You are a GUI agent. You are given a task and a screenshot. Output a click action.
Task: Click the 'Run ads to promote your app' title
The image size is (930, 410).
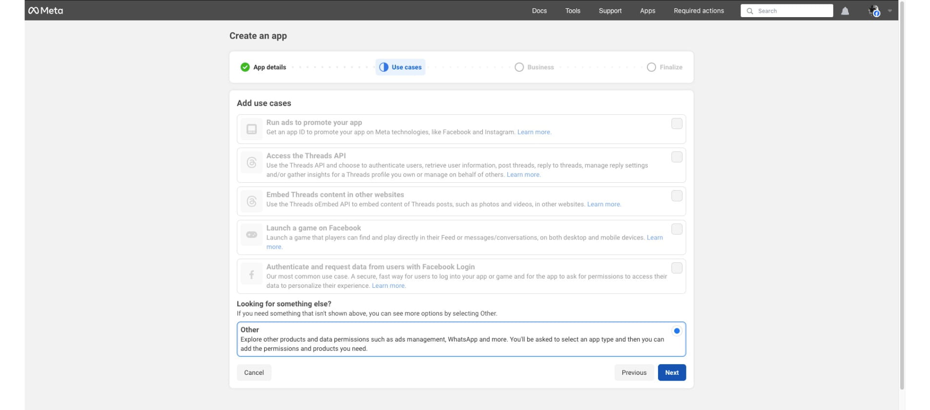click(x=314, y=123)
